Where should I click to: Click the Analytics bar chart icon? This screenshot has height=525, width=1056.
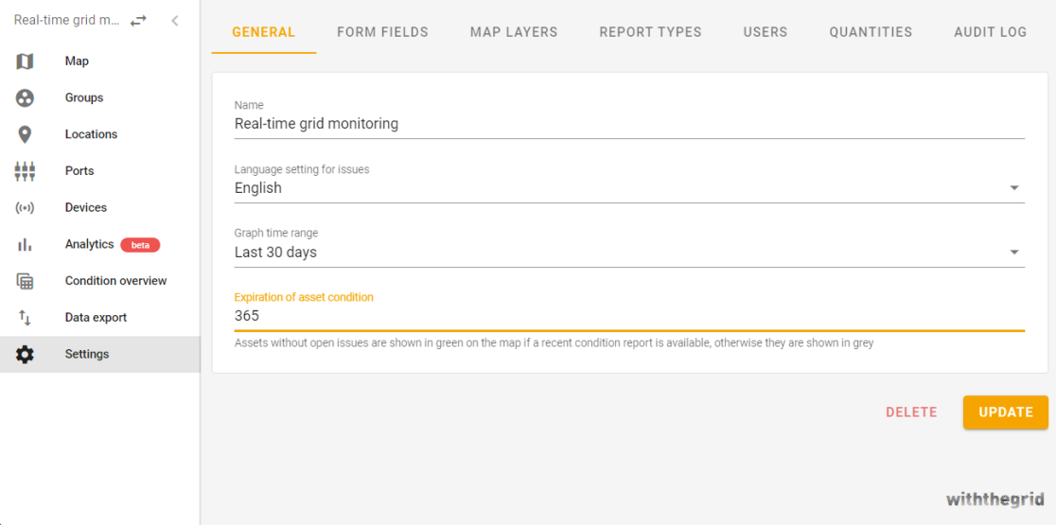click(x=25, y=244)
